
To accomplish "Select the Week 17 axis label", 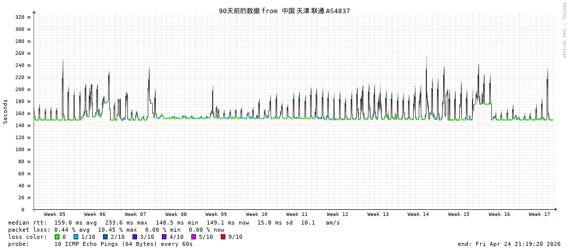I will pos(540,214).
